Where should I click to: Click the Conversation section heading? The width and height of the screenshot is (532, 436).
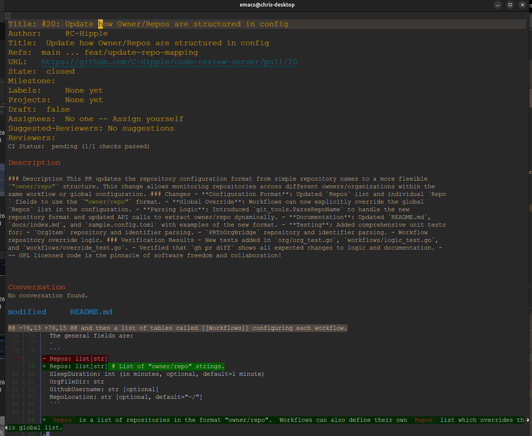click(37, 287)
